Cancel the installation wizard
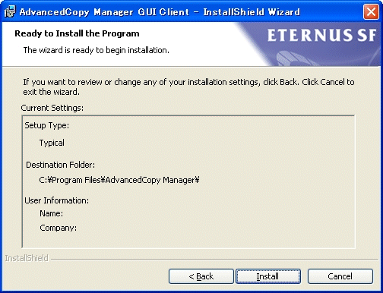 [x=340, y=276]
